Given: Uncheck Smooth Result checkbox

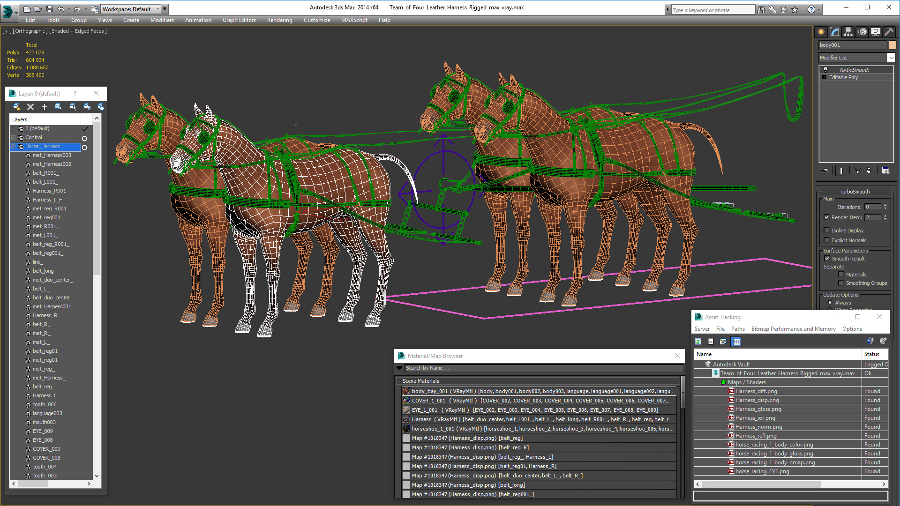Looking at the screenshot, I should tap(827, 259).
